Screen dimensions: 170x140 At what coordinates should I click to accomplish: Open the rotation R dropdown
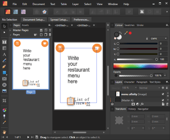[x=143, y=128]
